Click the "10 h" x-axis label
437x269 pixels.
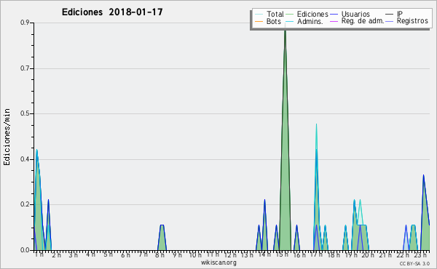pyautogui.click(x=195, y=254)
